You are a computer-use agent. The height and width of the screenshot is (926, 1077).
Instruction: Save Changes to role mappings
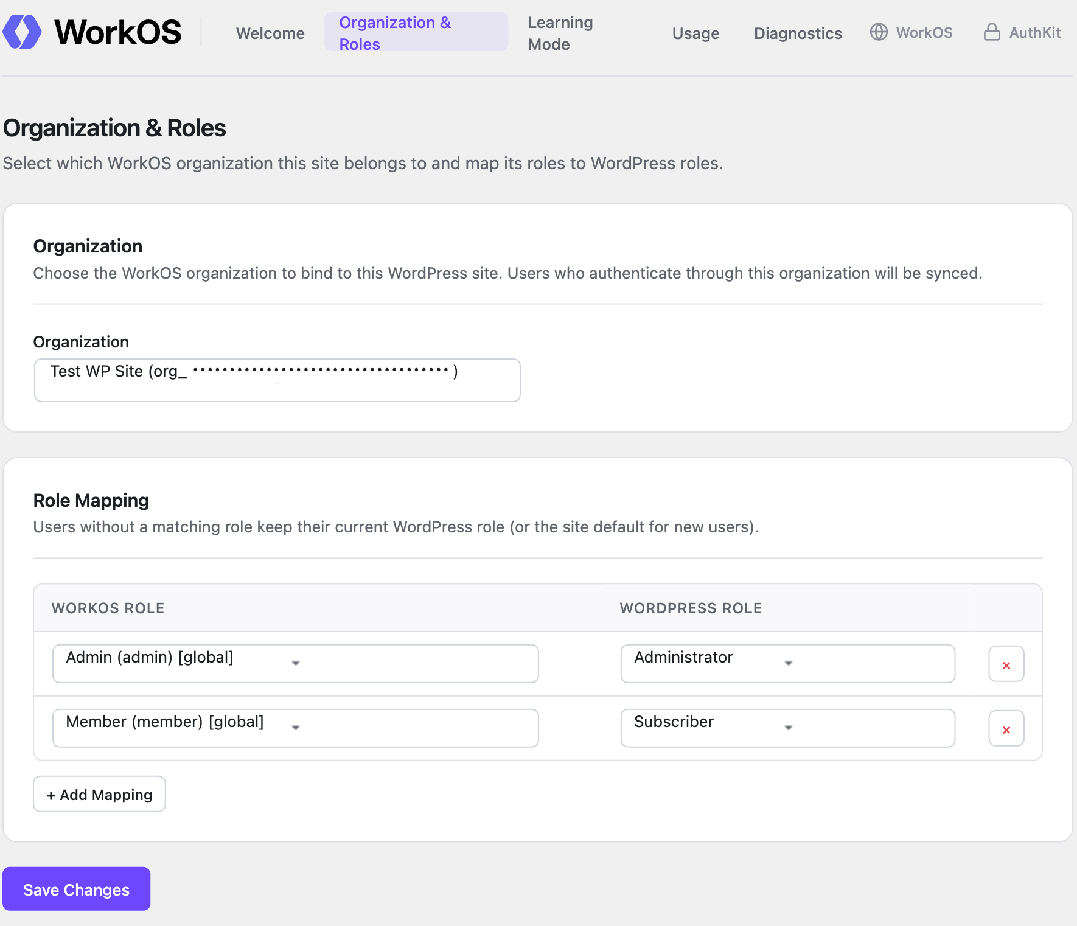(x=77, y=889)
